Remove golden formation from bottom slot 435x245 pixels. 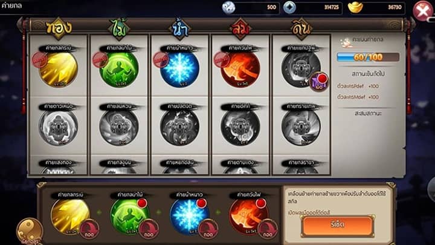89,229
